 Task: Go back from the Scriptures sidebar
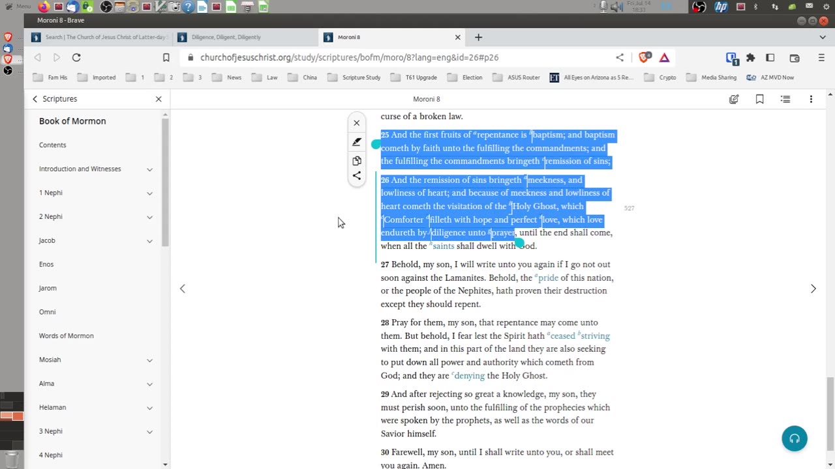(35, 99)
